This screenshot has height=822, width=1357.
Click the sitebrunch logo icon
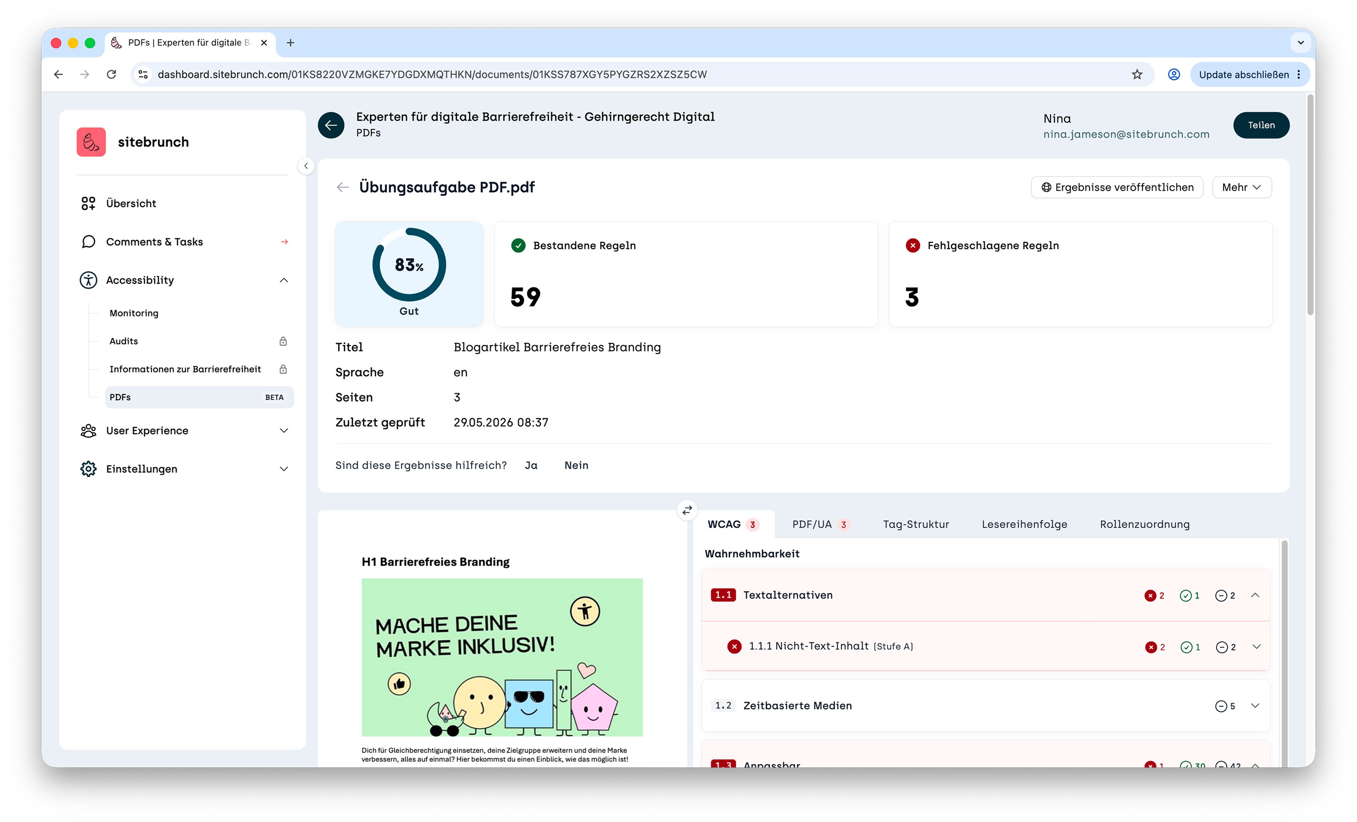(x=91, y=142)
